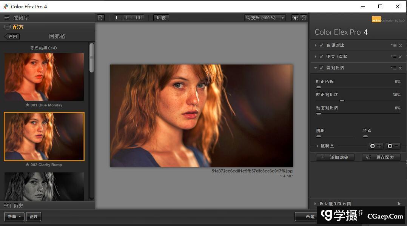The height and width of the screenshot is (226, 407).
Task: Toggle the background brightness lightbulb icon
Action: [294, 18]
